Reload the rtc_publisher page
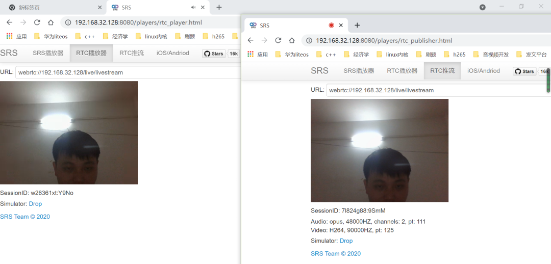This screenshot has width=551, height=264. [278, 40]
